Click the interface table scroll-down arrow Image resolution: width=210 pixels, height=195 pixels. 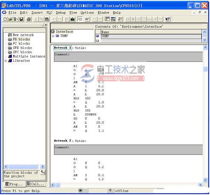pos(204,40)
